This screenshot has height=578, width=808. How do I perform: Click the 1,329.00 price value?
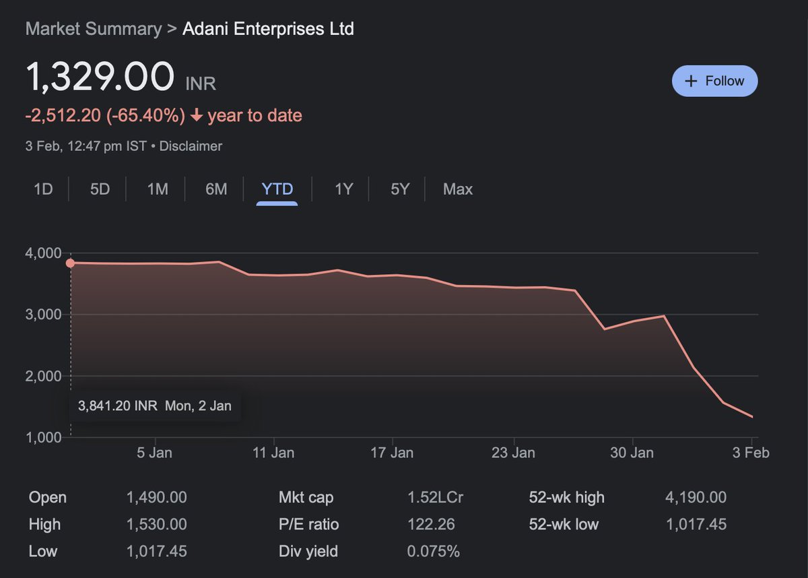click(100, 76)
